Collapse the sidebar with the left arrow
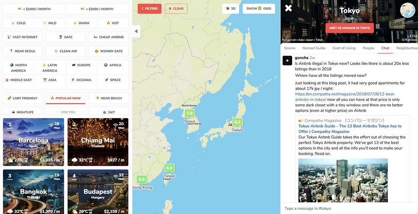The image size is (418, 214). pos(136,31)
